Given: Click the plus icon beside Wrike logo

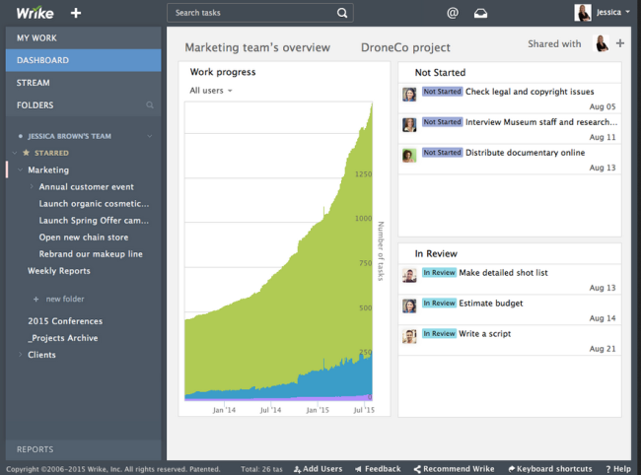Looking at the screenshot, I should [76, 13].
